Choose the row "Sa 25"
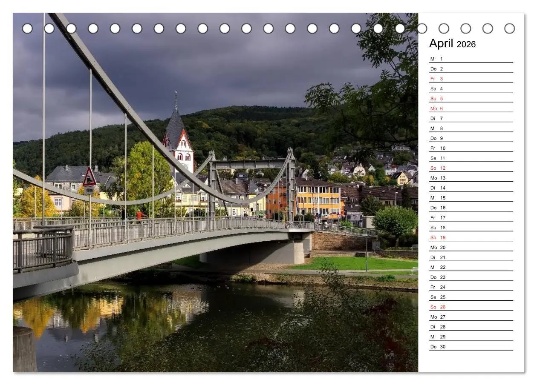The width and height of the screenshot is (537, 385). [471, 297]
